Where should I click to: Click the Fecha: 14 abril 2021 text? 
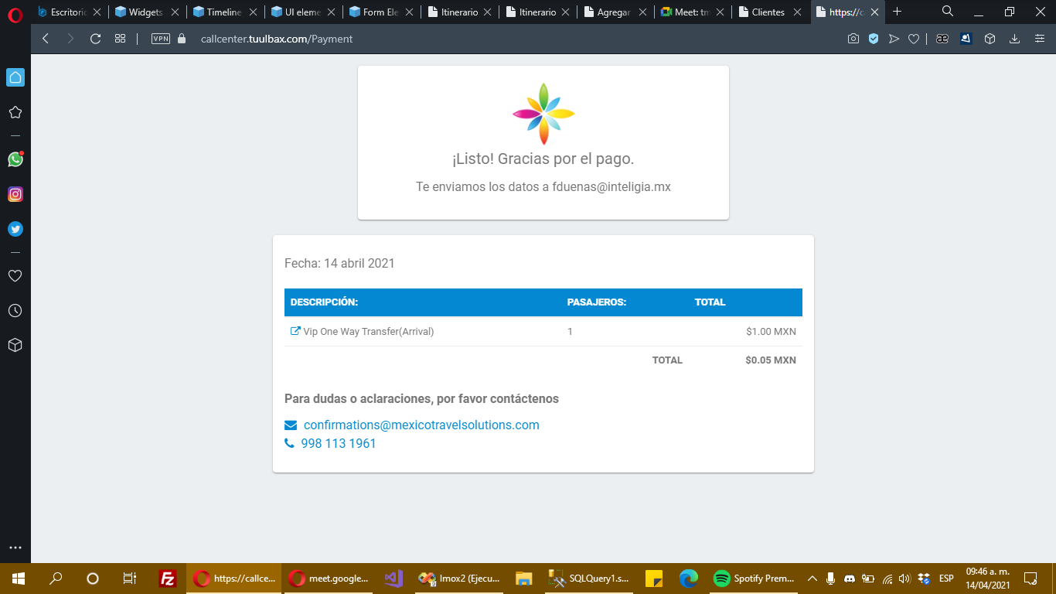(339, 263)
